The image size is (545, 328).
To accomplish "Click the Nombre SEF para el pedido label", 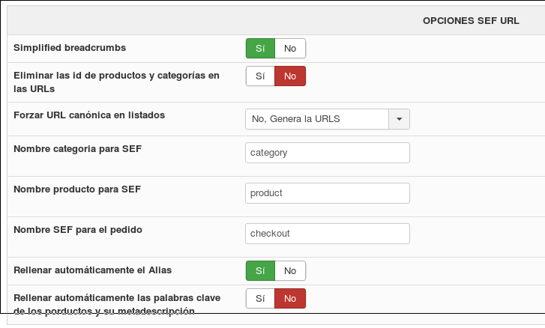I will [78, 229].
